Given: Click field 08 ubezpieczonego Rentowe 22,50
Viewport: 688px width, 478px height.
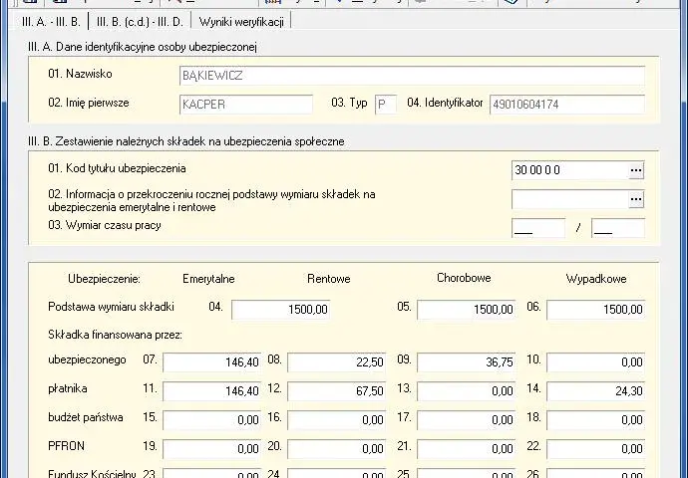Looking at the screenshot, I should (337, 362).
